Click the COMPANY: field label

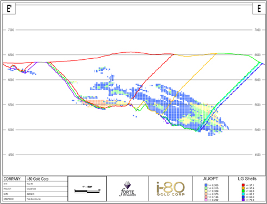[13, 179]
